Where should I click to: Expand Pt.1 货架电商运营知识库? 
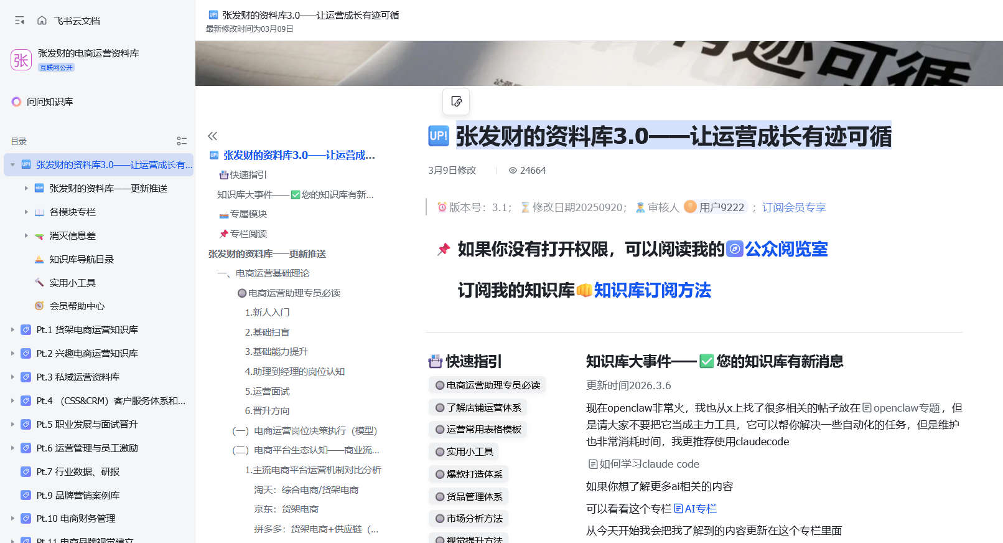(x=12, y=329)
